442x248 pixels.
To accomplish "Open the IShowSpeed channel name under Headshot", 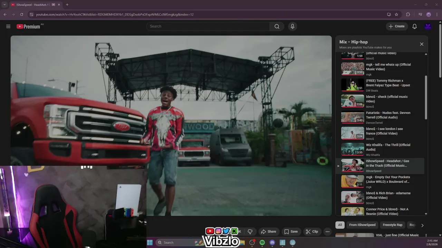I will (x=374, y=171).
